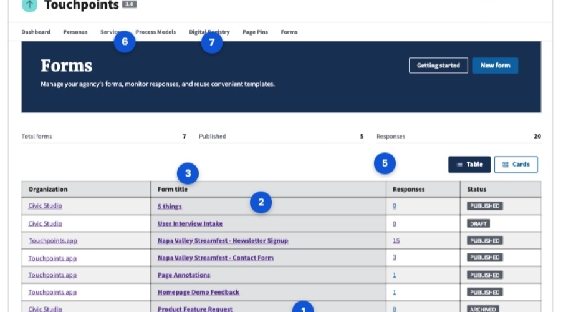
Task: Go to the Personas tab
Action: click(75, 32)
